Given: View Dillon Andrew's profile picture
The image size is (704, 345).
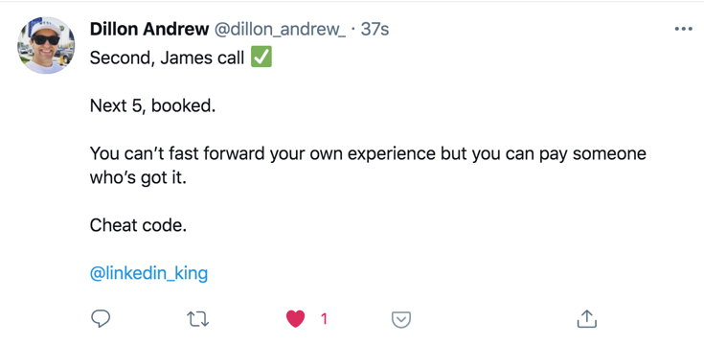Looking at the screenshot, I should click(x=46, y=45).
